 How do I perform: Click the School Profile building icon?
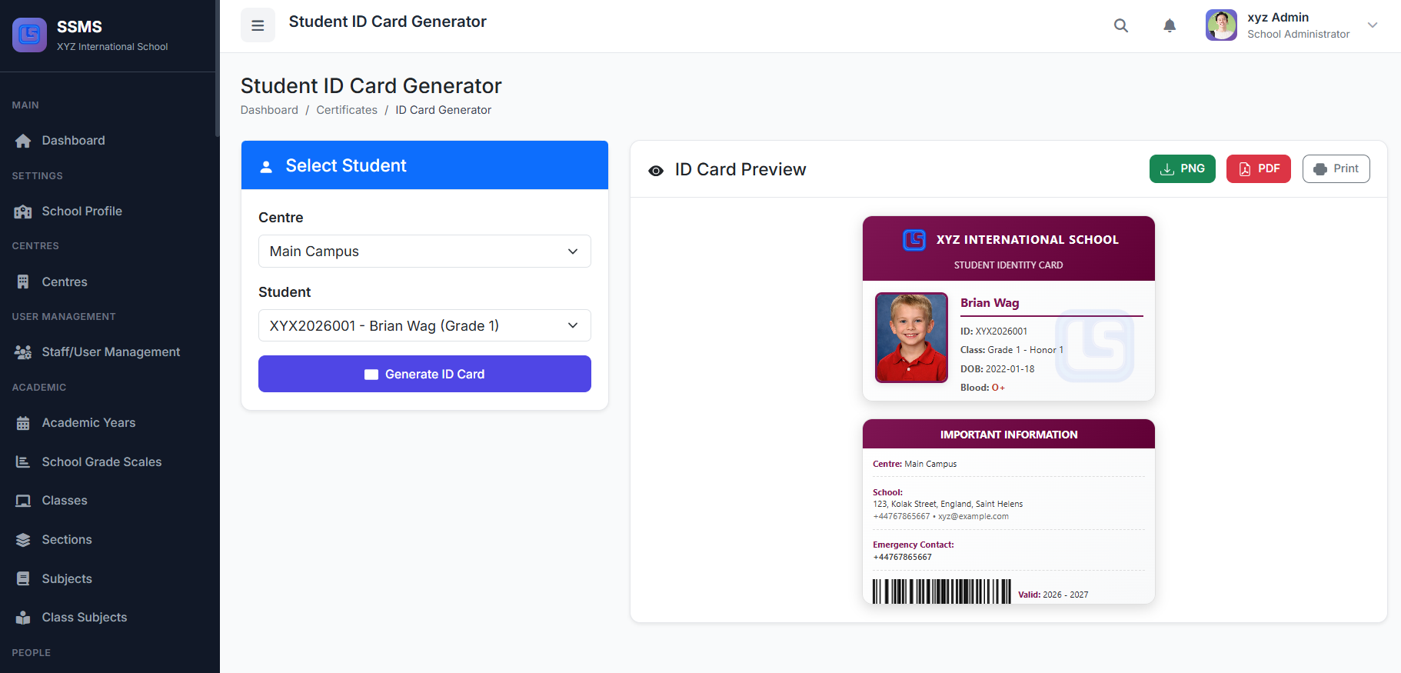(23, 212)
